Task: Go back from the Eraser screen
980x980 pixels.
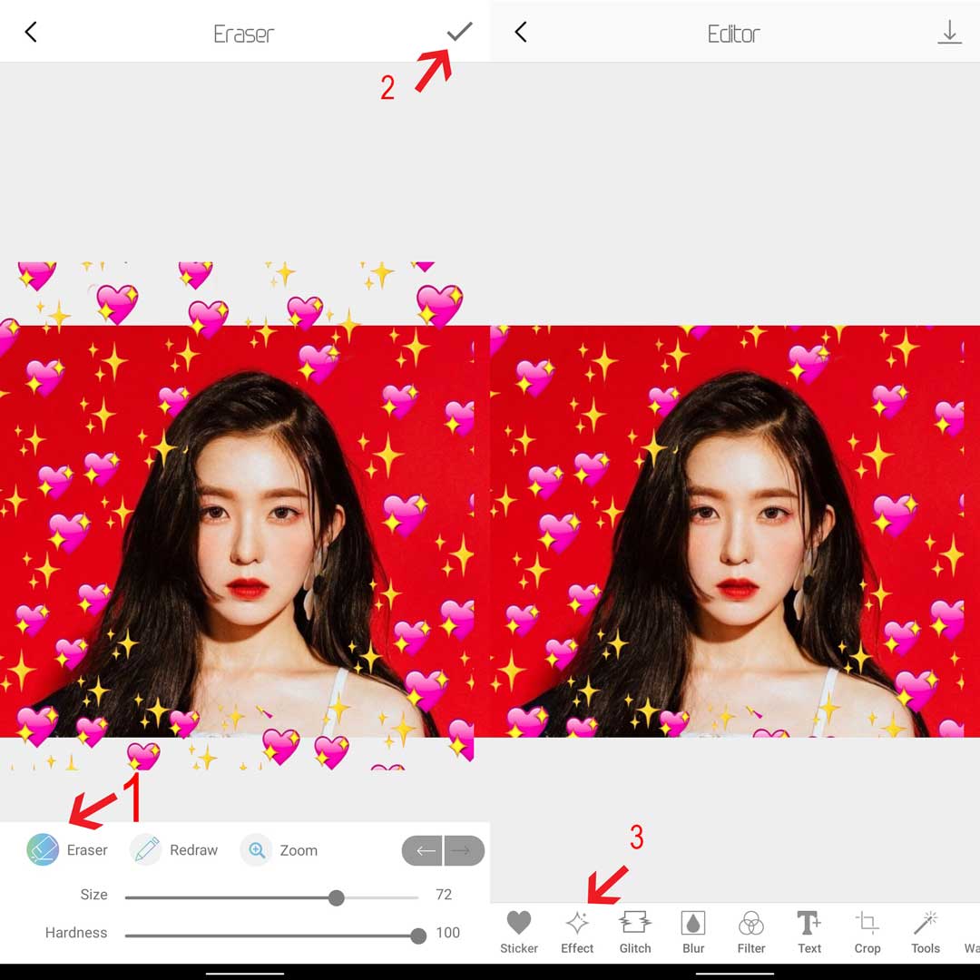Action: [x=31, y=32]
